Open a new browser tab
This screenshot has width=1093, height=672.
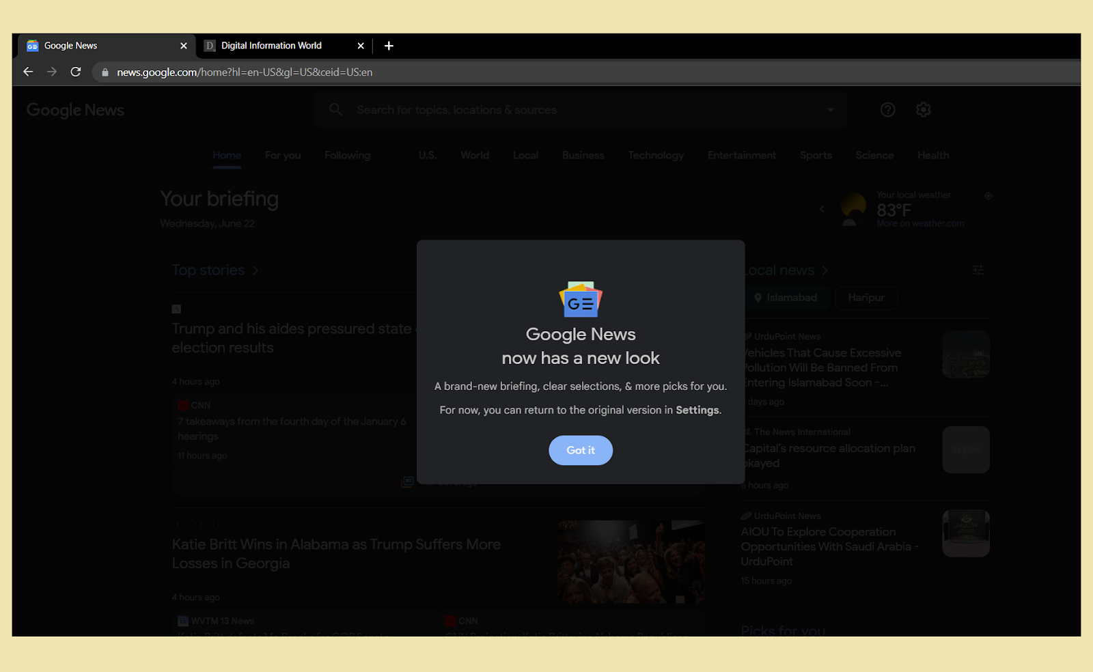coord(389,46)
